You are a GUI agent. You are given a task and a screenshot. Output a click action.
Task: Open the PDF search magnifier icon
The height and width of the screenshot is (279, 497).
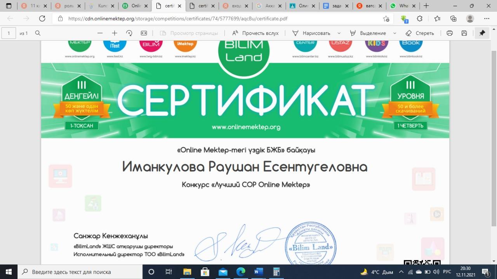pyautogui.click(x=38, y=33)
